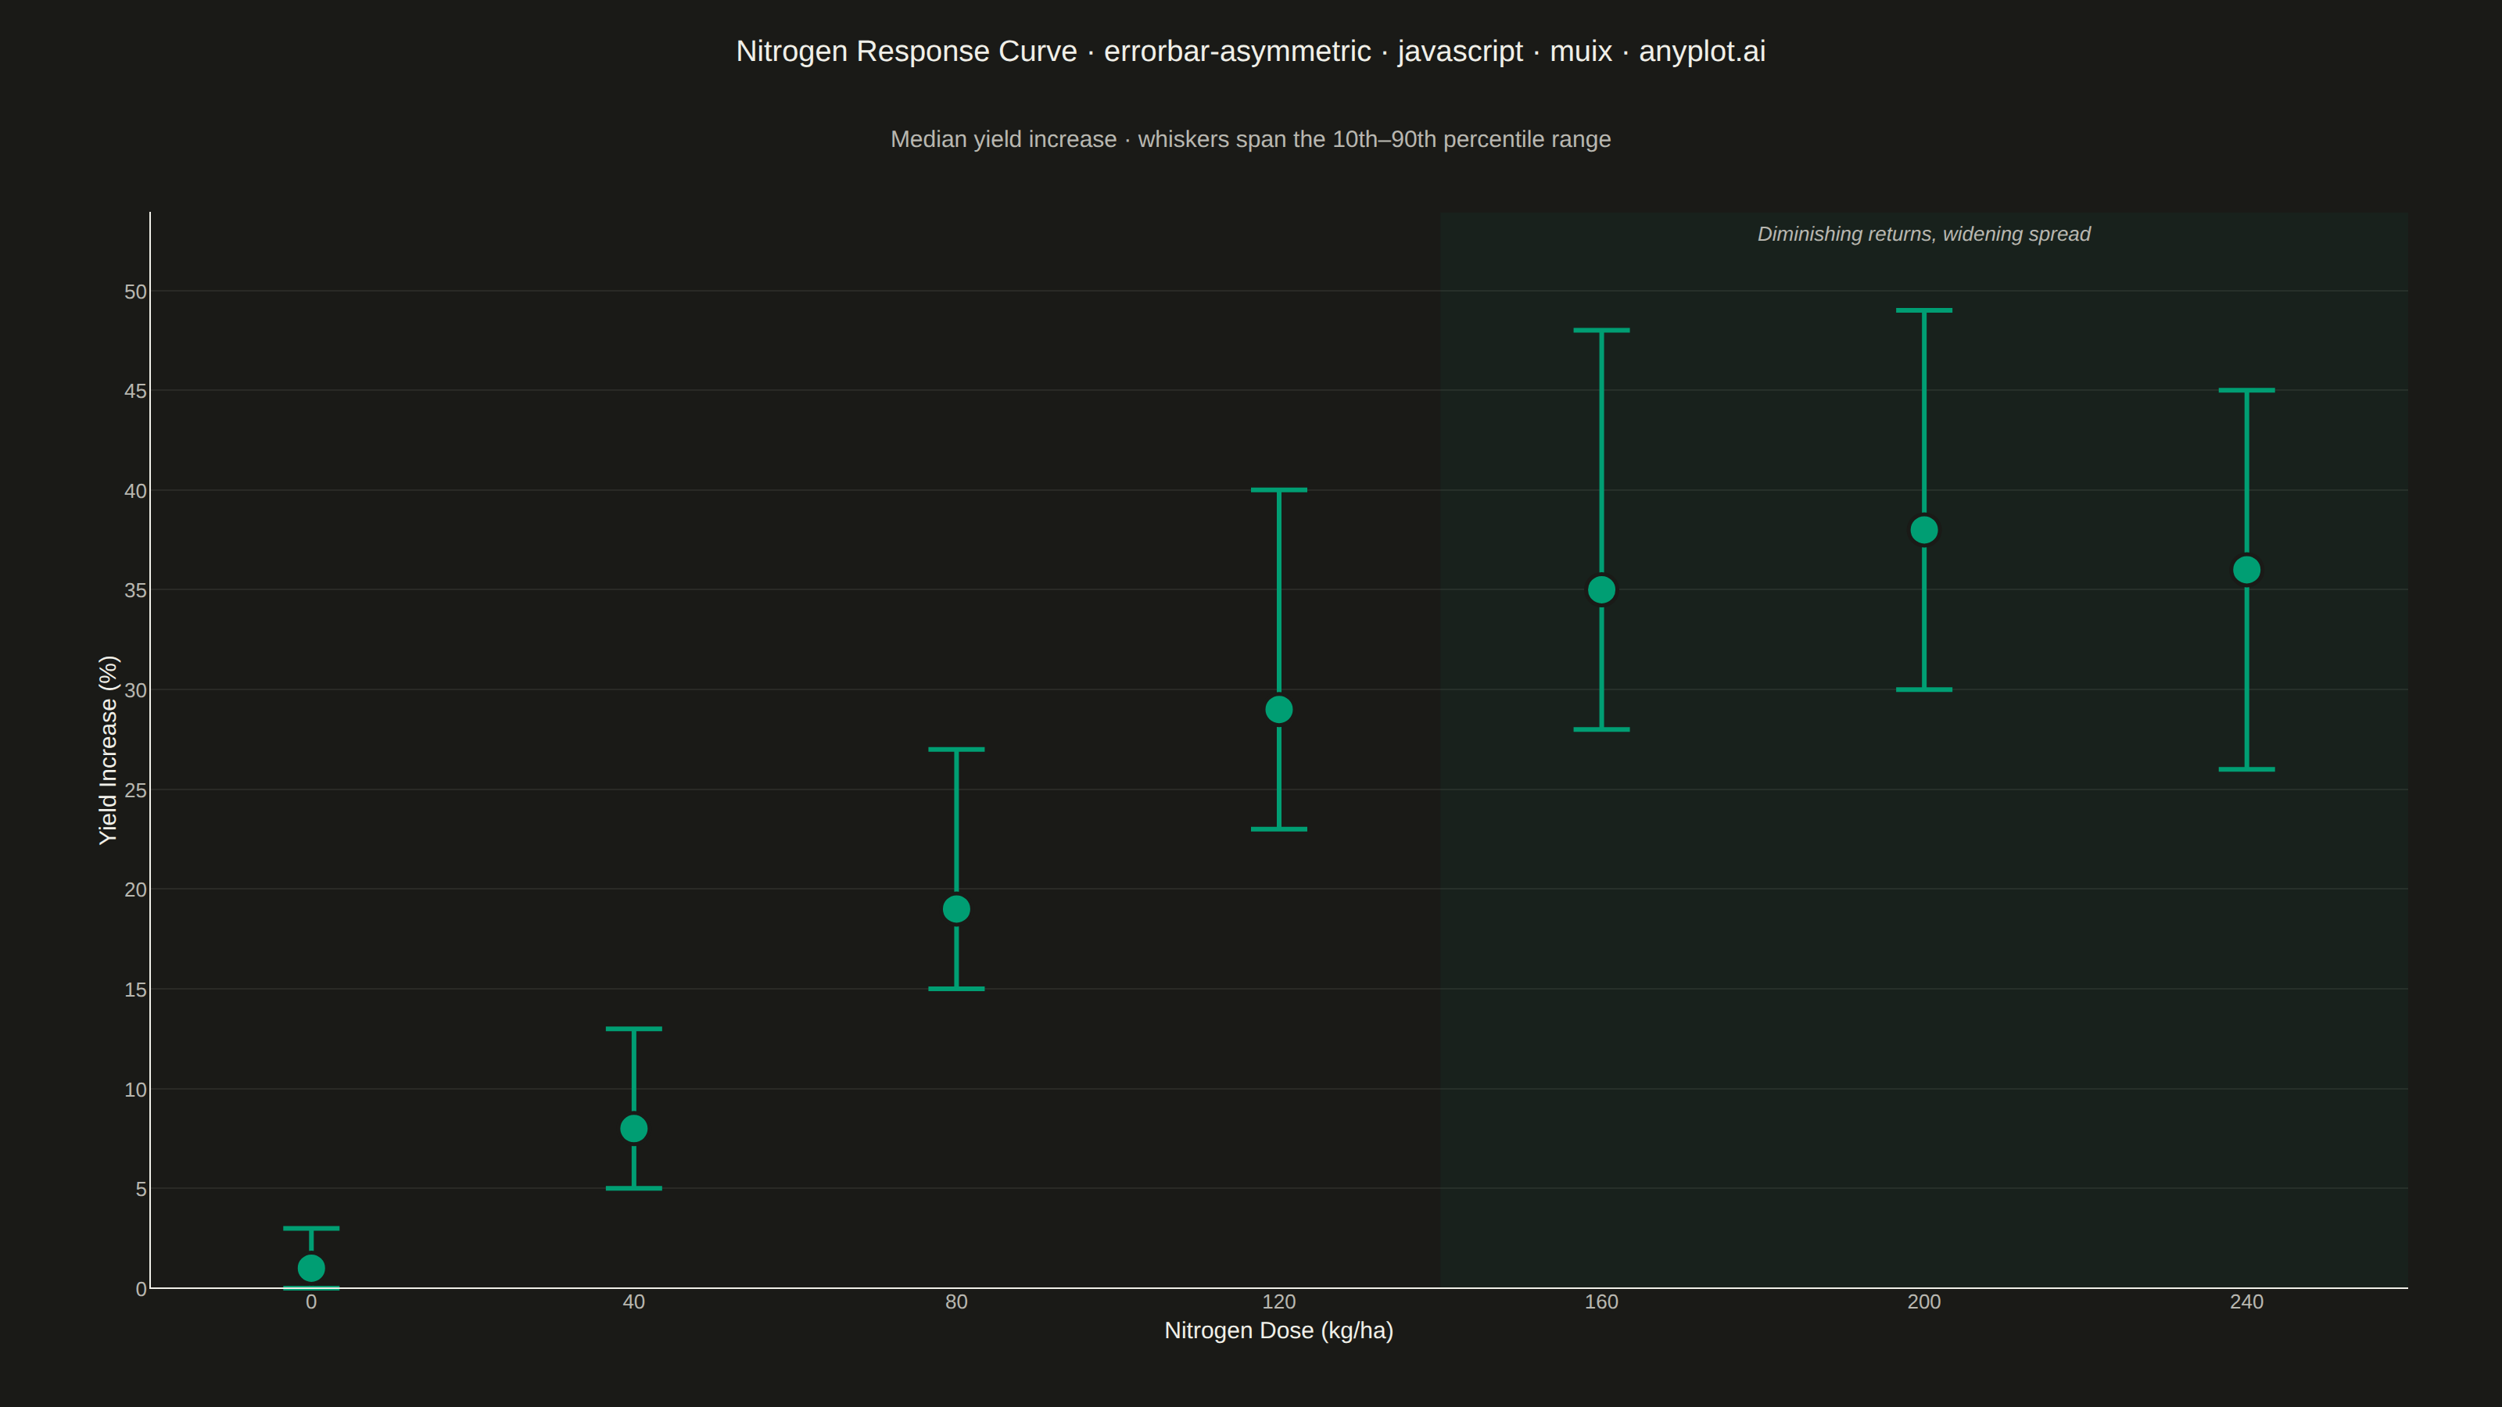
Task: Click the y-axis tick label 50
Action: pos(135,292)
